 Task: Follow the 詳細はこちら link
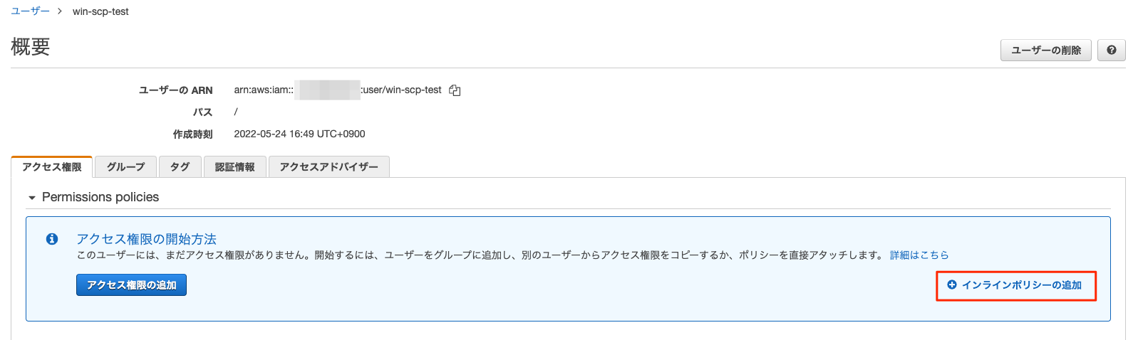coord(919,255)
